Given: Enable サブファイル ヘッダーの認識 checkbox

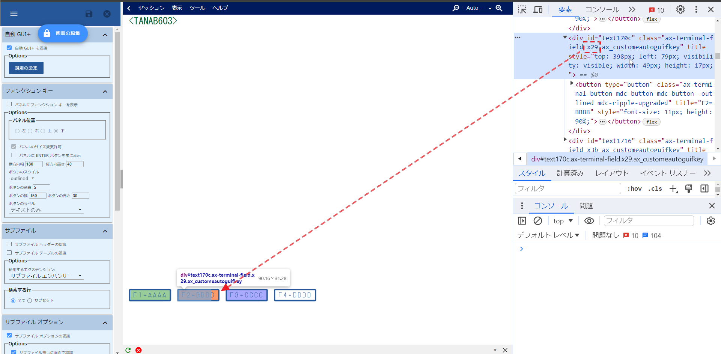Looking at the screenshot, I should pyautogui.click(x=9, y=244).
